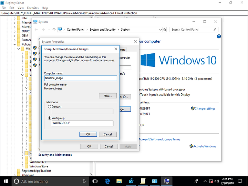Click Cancel in System Properties dialog
This screenshot has height=186, width=248.
(108, 146)
